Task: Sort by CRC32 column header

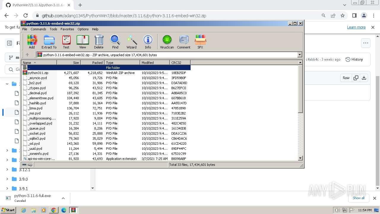Action: [180, 62]
